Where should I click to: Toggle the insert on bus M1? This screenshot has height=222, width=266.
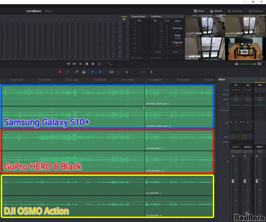[260, 99]
